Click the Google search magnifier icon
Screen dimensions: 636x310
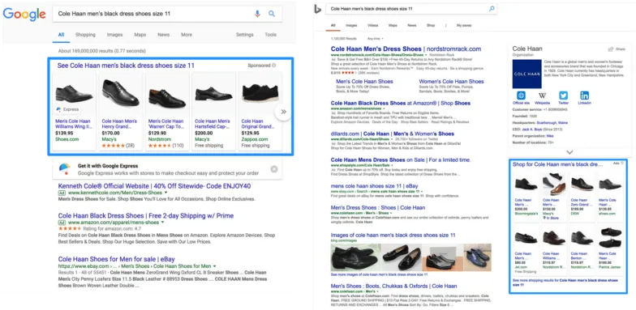(x=272, y=14)
